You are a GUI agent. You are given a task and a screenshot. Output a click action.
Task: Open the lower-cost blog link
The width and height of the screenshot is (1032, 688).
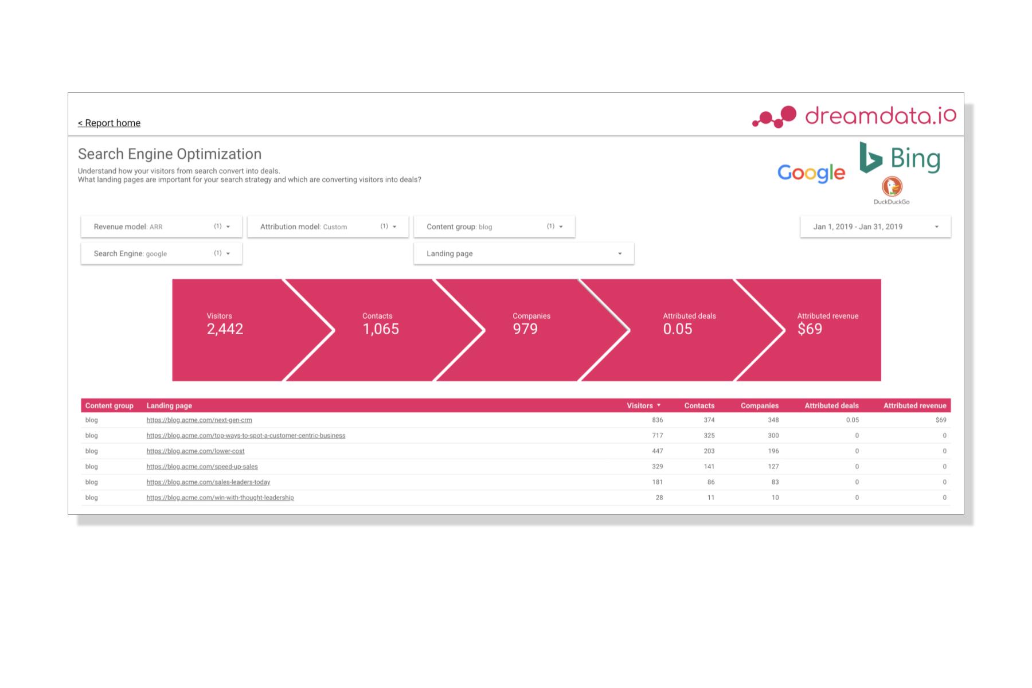coord(196,451)
